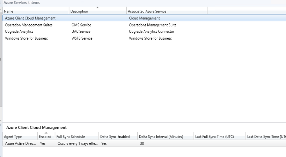286x157 pixels.
Task: Click the Last Full Sync Time (UTC) header
Action: pos(214,137)
